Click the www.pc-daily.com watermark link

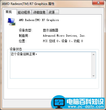click(x=86, y=107)
